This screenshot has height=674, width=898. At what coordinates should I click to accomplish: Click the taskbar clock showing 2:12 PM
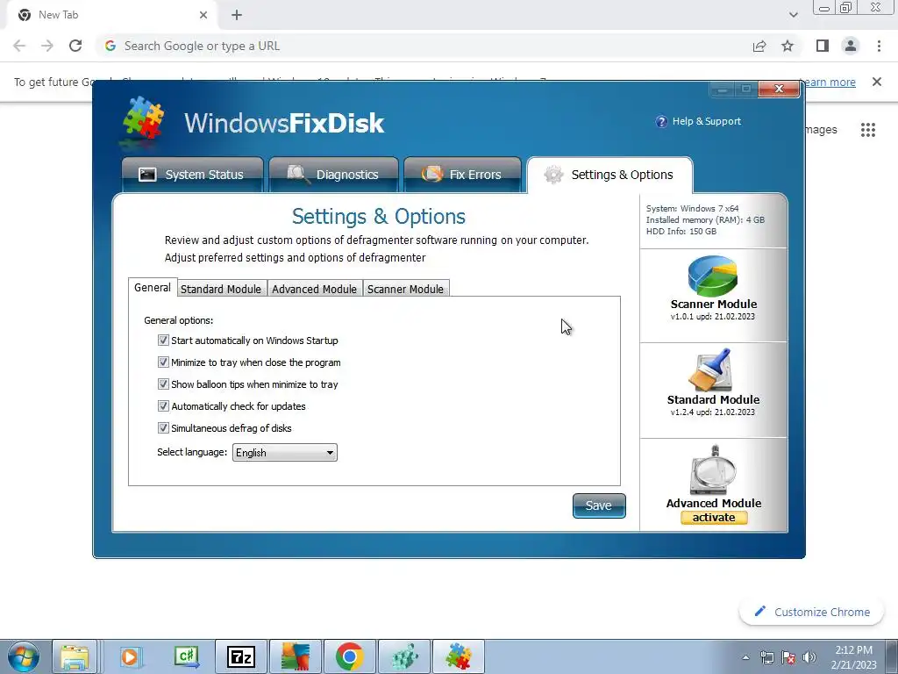click(x=854, y=656)
